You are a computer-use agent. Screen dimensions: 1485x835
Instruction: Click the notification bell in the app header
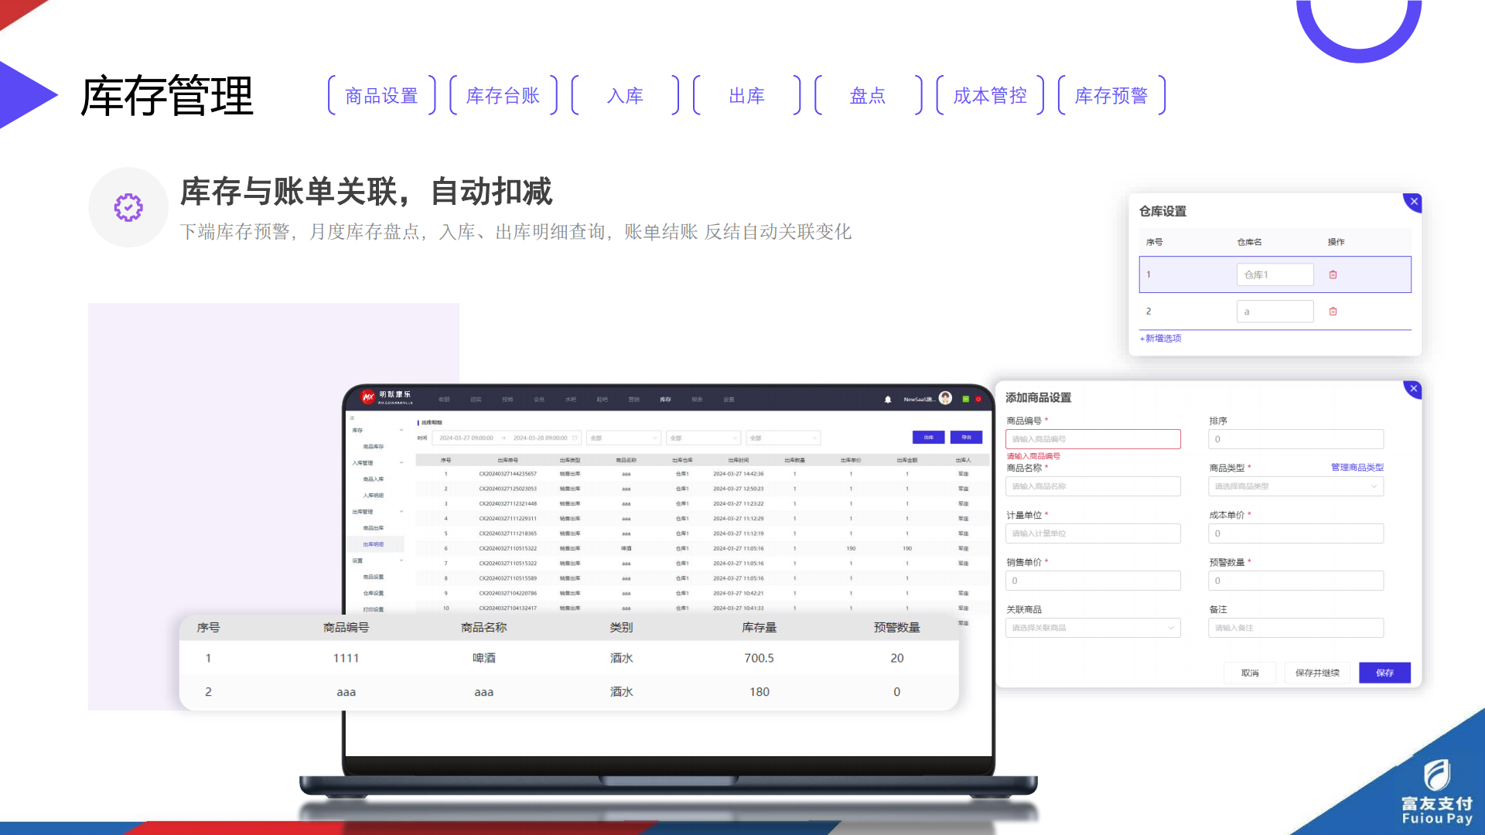(x=888, y=400)
